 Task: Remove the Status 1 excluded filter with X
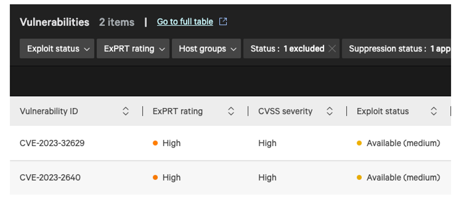coord(332,49)
